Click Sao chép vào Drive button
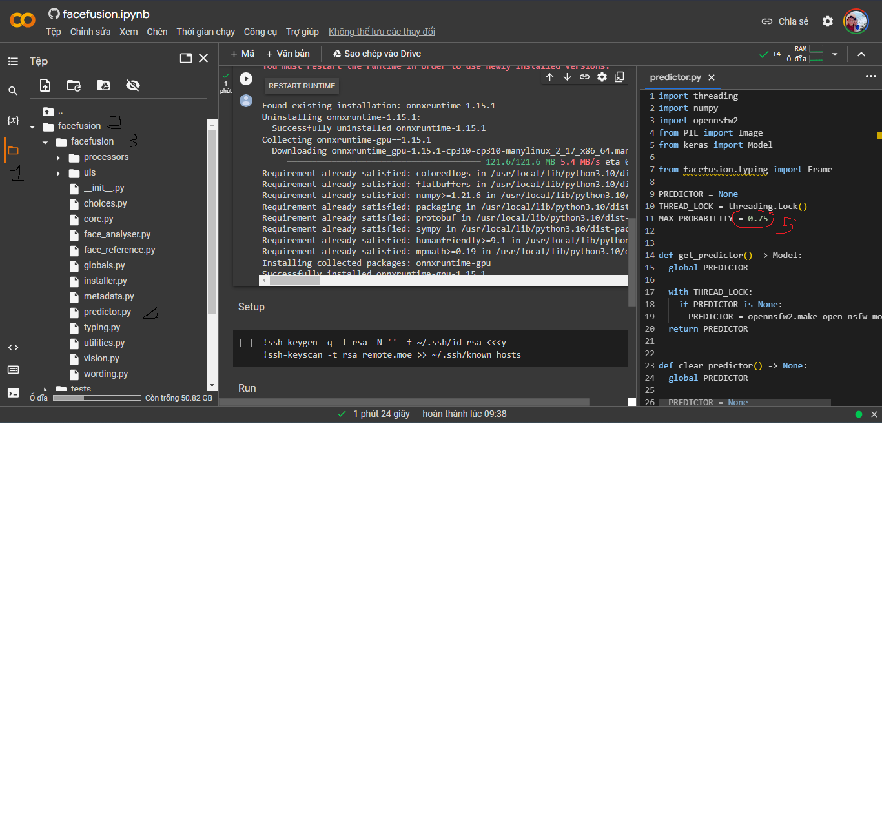The width and height of the screenshot is (882, 826). (376, 54)
